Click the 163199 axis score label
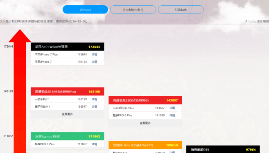 pos(8,91)
